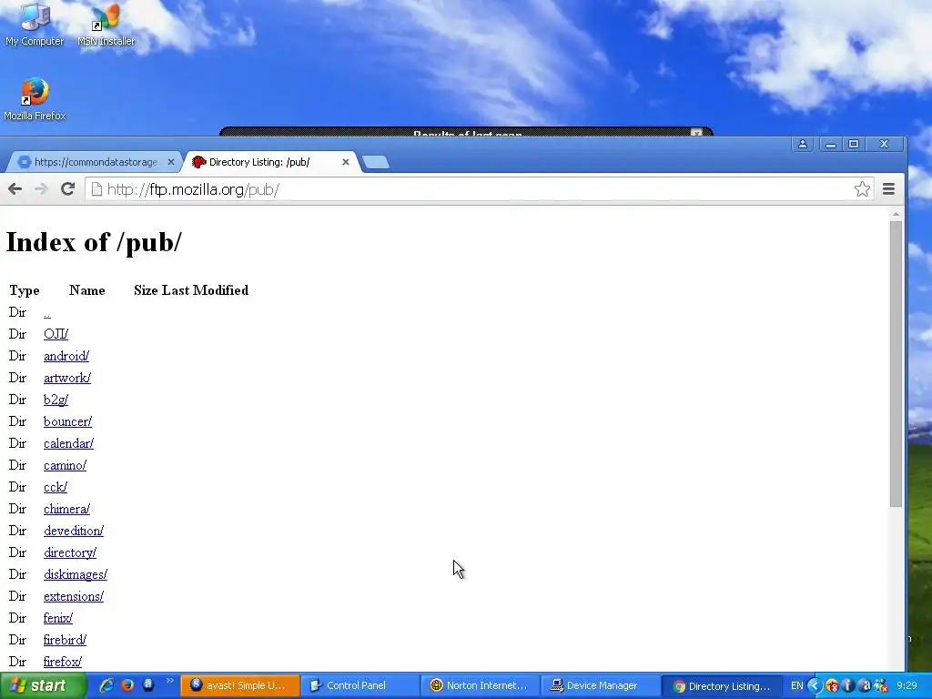Open the calendar/ directory link
This screenshot has height=699, width=932.
[68, 443]
